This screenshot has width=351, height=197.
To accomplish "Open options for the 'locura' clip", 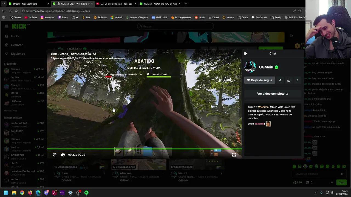I will 221,173.
